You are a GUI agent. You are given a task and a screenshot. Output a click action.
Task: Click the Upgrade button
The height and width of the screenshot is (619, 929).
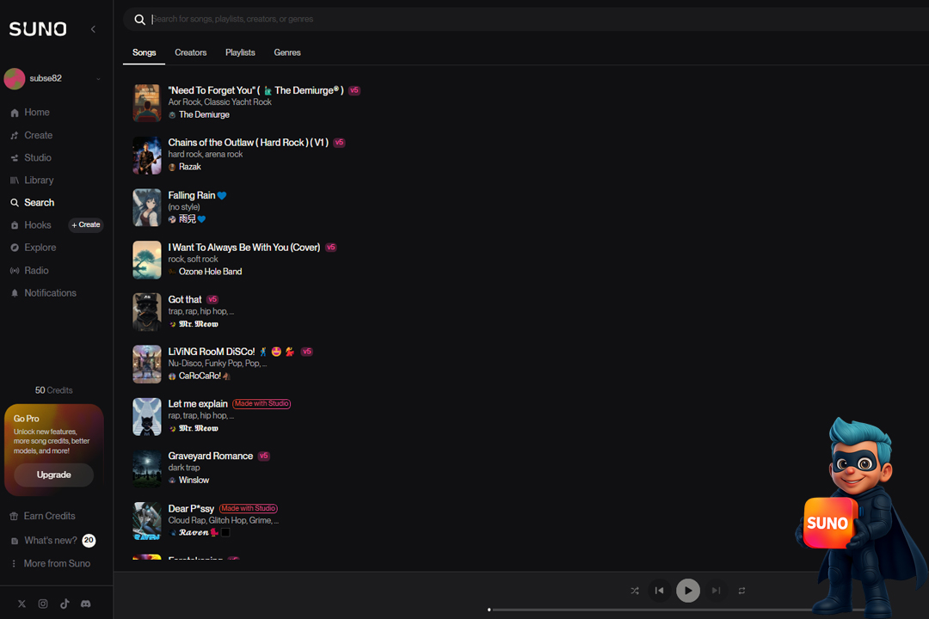click(53, 475)
